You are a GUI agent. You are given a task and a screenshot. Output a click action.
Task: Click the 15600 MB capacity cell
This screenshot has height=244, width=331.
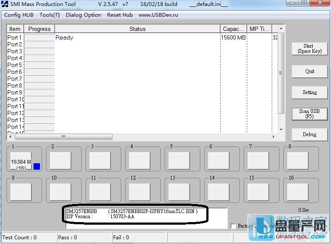(233, 37)
